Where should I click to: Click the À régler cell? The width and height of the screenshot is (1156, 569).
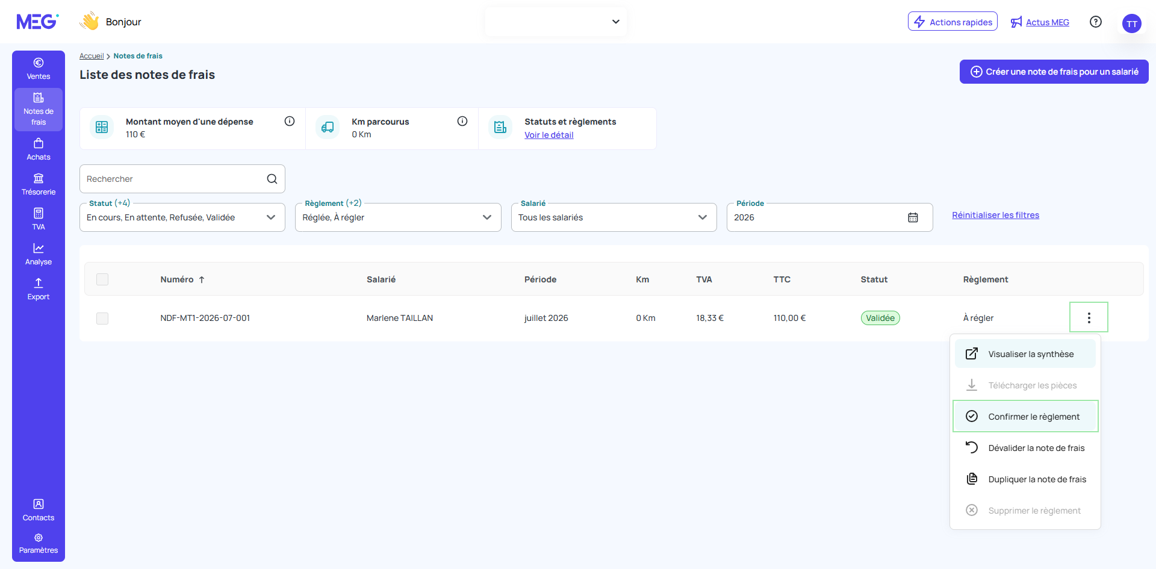pos(978,318)
